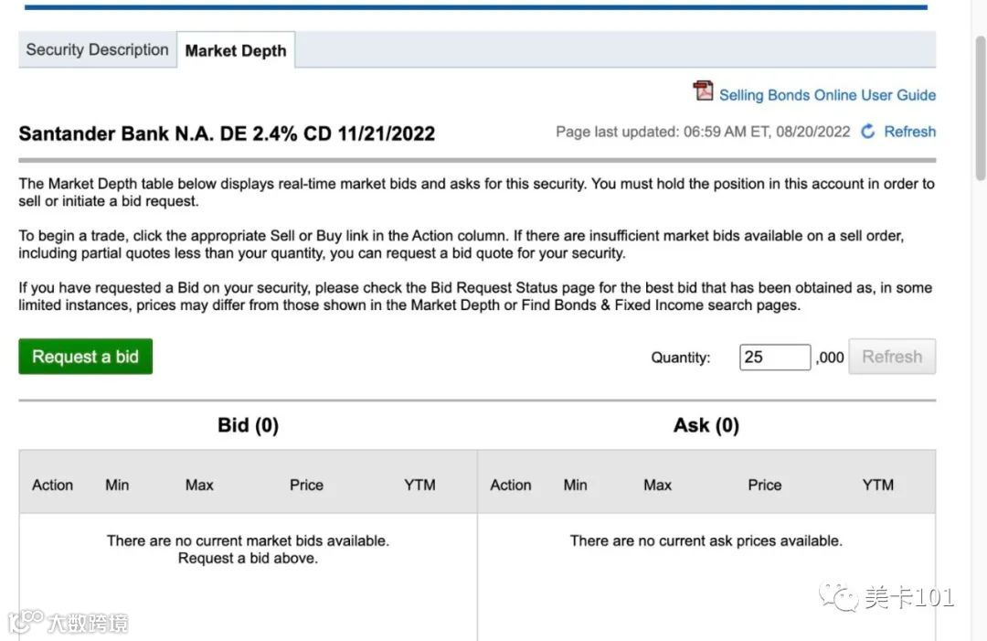
Task: Click the 'Page last updated' timestamp text
Action: (703, 132)
